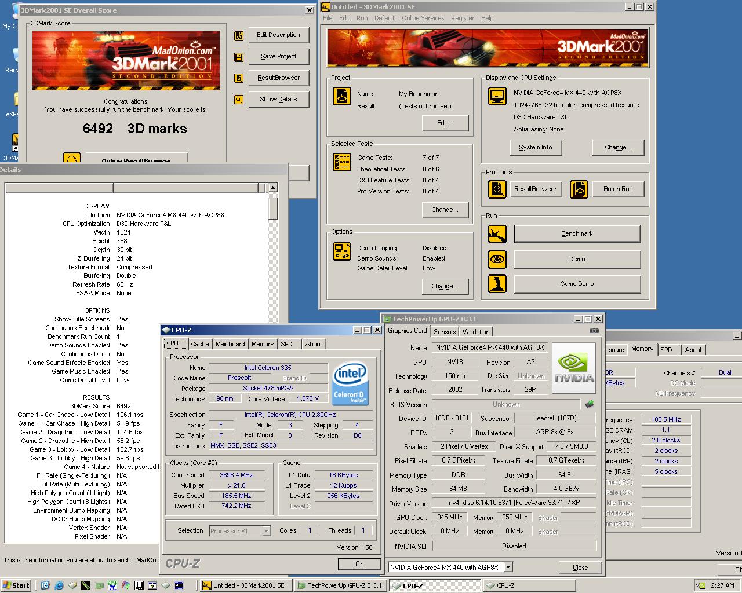The height and width of the screenshot is (593, 742).
Task: Click Untitled - 3DMark2001 SE taskbar button
Action: coord(246,585)
